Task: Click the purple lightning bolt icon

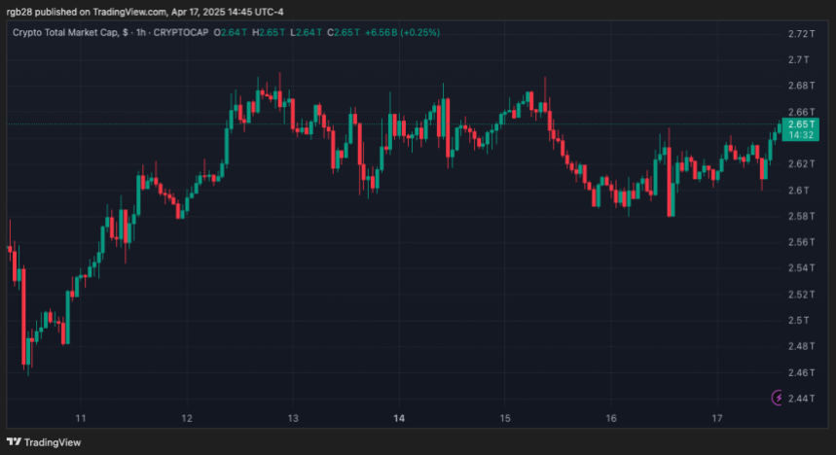Action: click(778, 397)
